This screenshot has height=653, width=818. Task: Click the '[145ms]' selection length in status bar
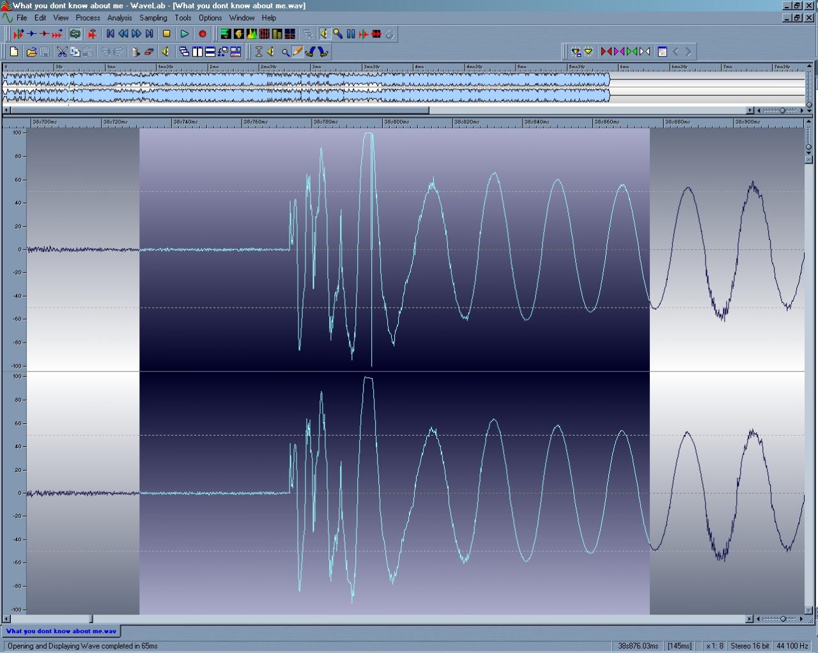[x=679, y=646]
